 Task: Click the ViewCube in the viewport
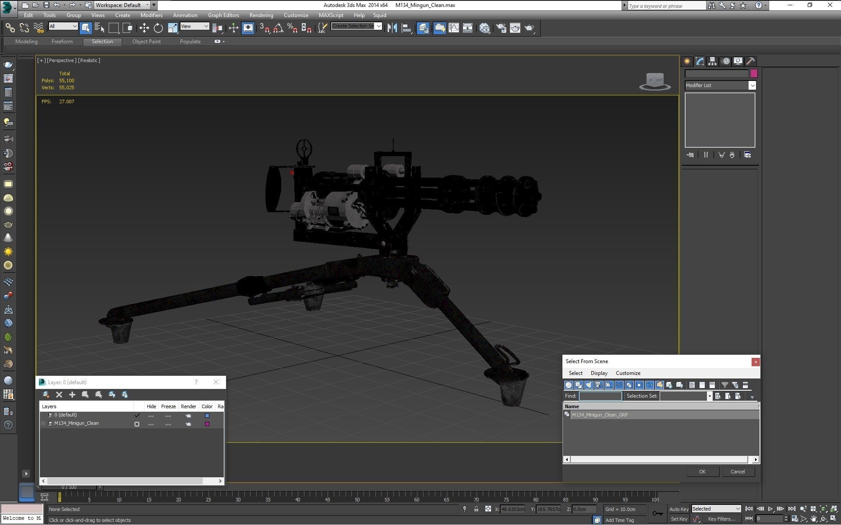pyautogui.click(x=655, y=81)
